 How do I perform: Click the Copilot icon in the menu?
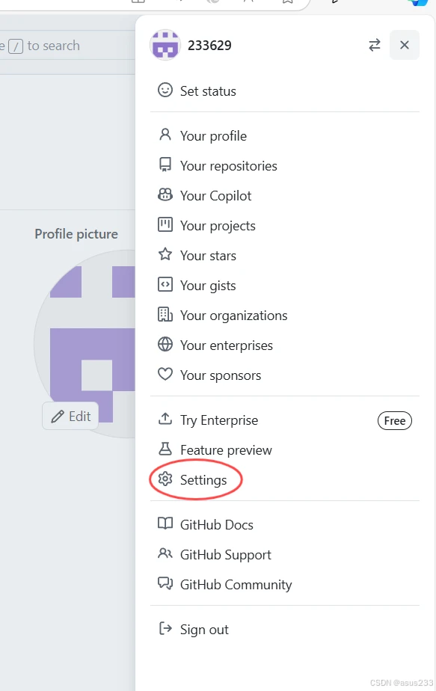click(165, 194)
